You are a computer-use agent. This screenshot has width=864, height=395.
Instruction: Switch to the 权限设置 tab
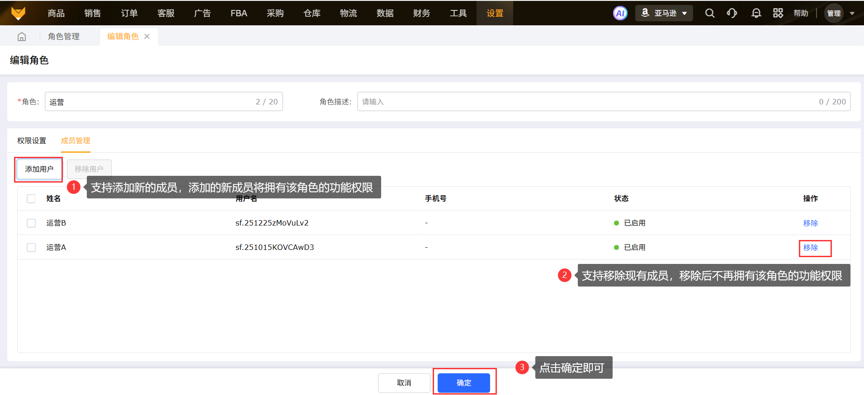tap(32, 141)
